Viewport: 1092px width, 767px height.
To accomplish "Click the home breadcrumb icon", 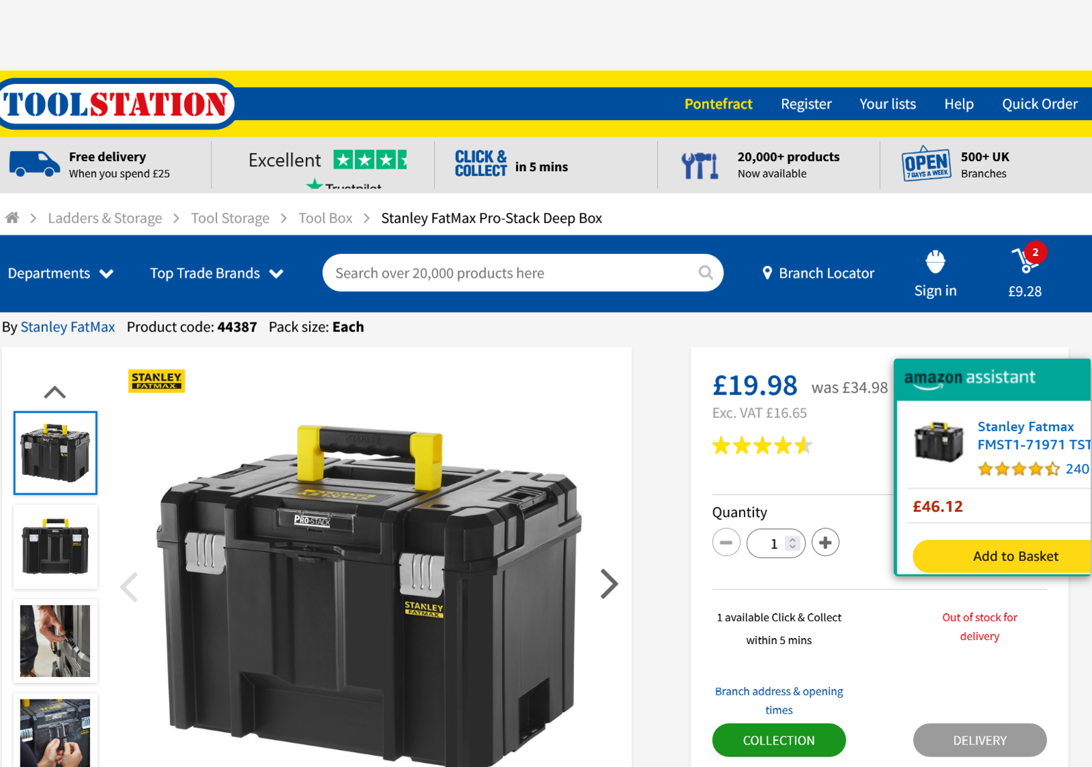I will click(x=12, y=218).
